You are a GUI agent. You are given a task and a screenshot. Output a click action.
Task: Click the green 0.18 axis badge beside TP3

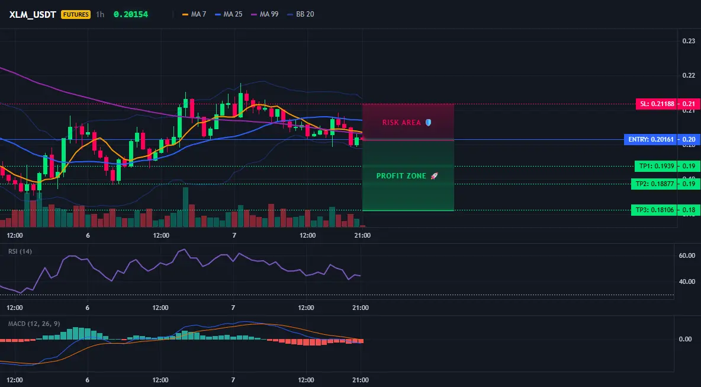[689, 210]
